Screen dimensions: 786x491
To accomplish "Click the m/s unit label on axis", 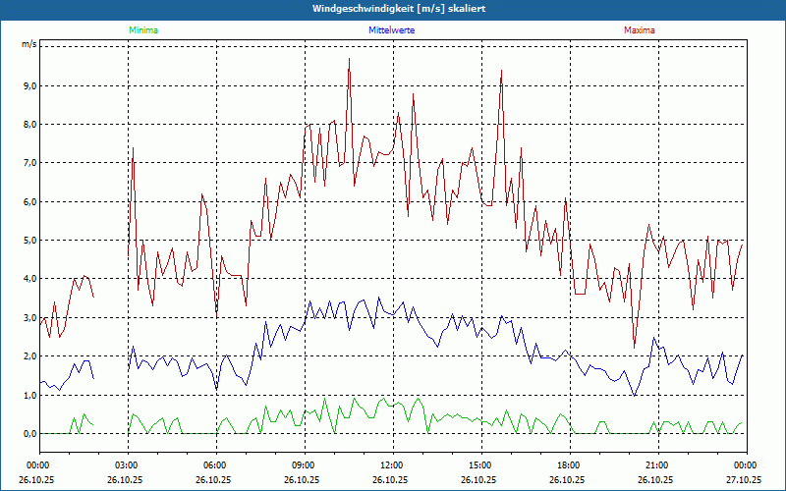I will pos(29,44).
